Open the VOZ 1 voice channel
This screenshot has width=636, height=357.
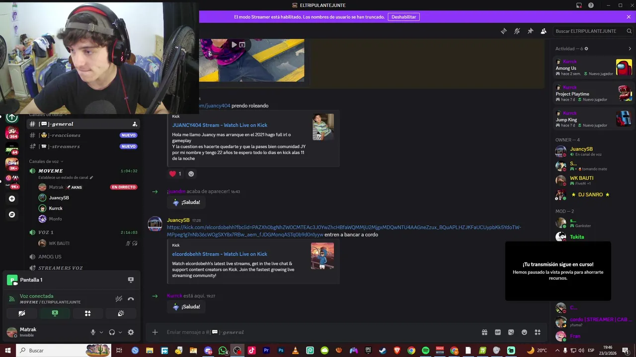(83, 233)
